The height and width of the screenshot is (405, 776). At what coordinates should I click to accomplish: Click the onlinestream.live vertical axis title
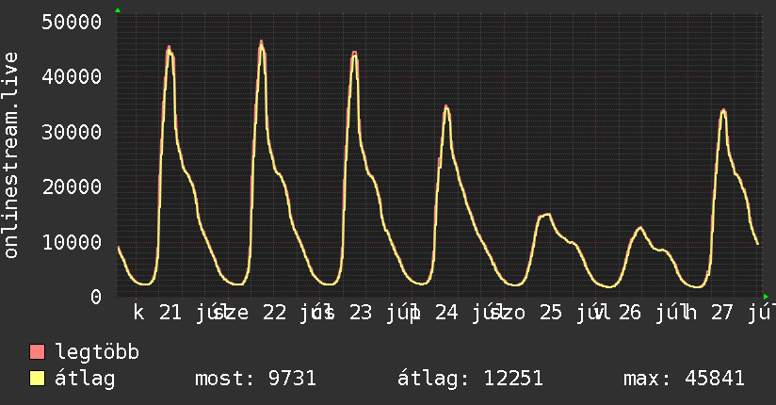(11, 155)
